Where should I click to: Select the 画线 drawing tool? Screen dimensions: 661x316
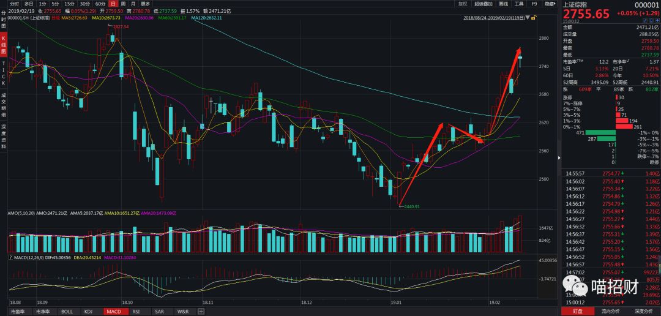pos(503,4)
